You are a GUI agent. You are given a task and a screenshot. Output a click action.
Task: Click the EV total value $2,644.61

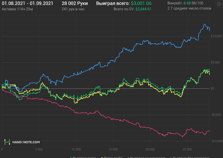click(143, 9)
